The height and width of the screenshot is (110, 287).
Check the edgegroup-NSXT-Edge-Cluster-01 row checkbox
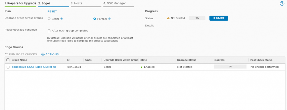click(x=8, y=67)
